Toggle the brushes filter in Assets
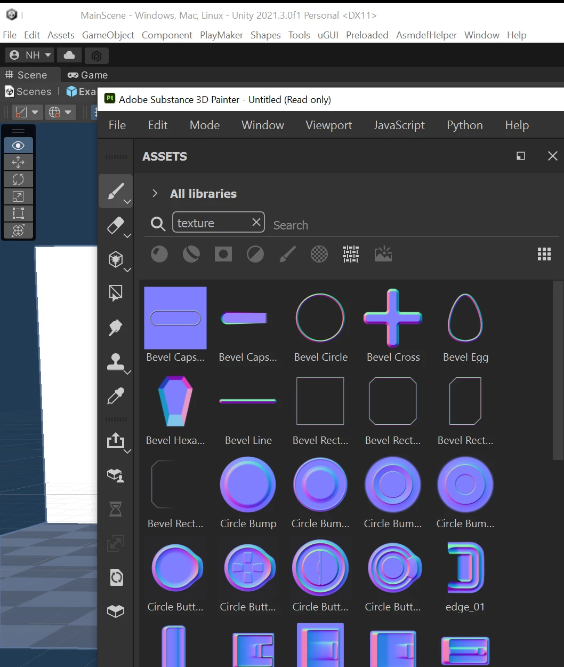The width and height of the screenshot is (564, 667). point(287,254)
